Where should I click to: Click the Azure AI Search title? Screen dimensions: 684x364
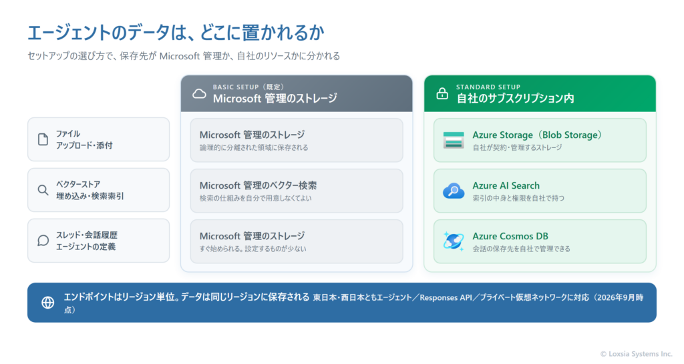(x=506, y=185)
